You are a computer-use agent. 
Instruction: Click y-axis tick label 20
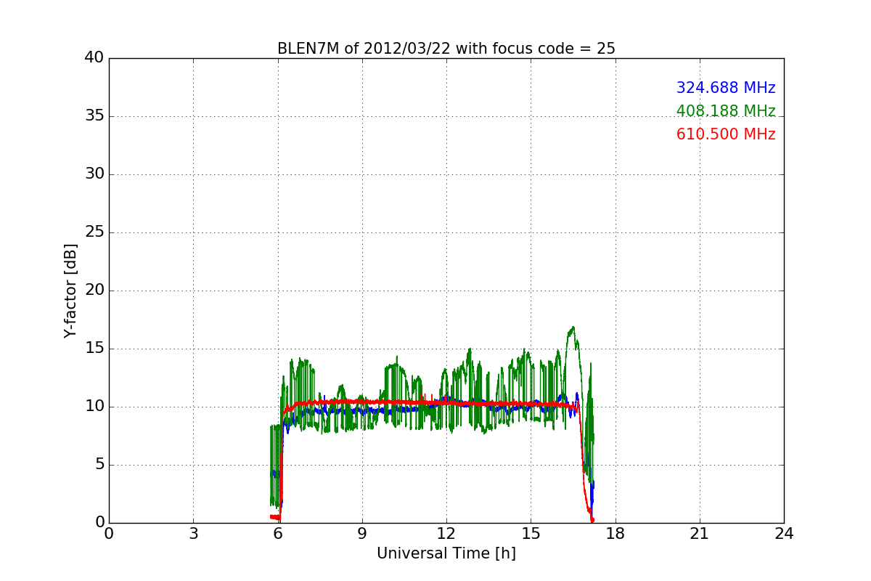click(x=94, y=290)
